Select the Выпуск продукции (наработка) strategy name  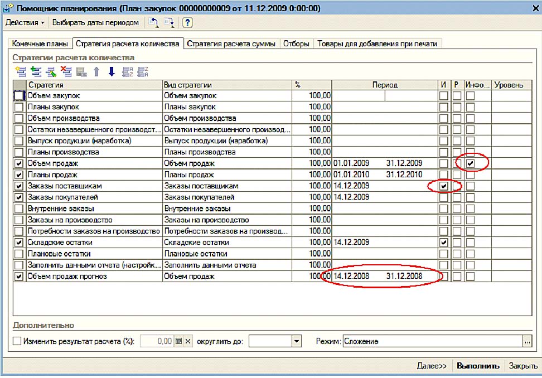[80, 140]
